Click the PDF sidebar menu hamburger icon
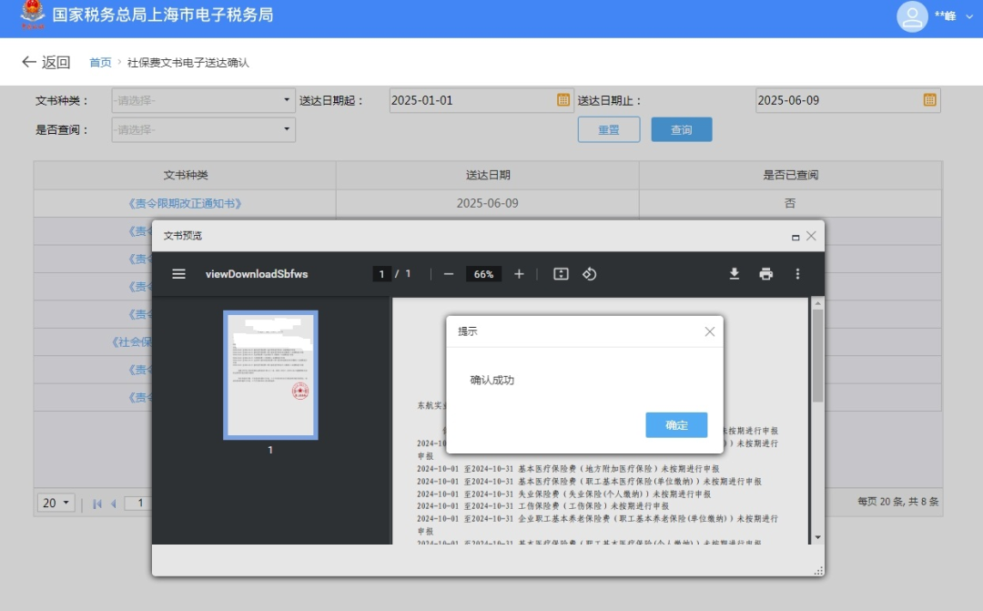983x611 pixels. pyautogui.click(x=179, y=274)
